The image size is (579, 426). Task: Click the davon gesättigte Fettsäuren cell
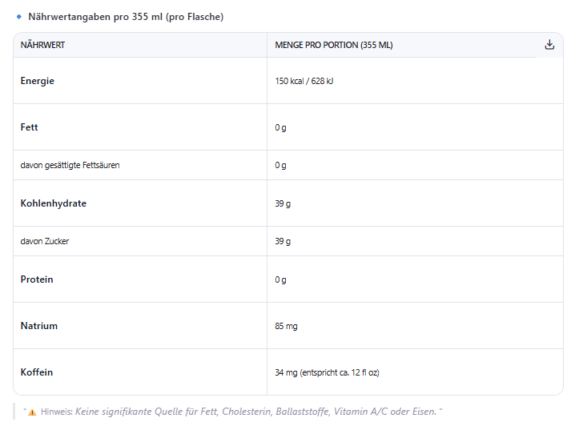click(70, 165)
